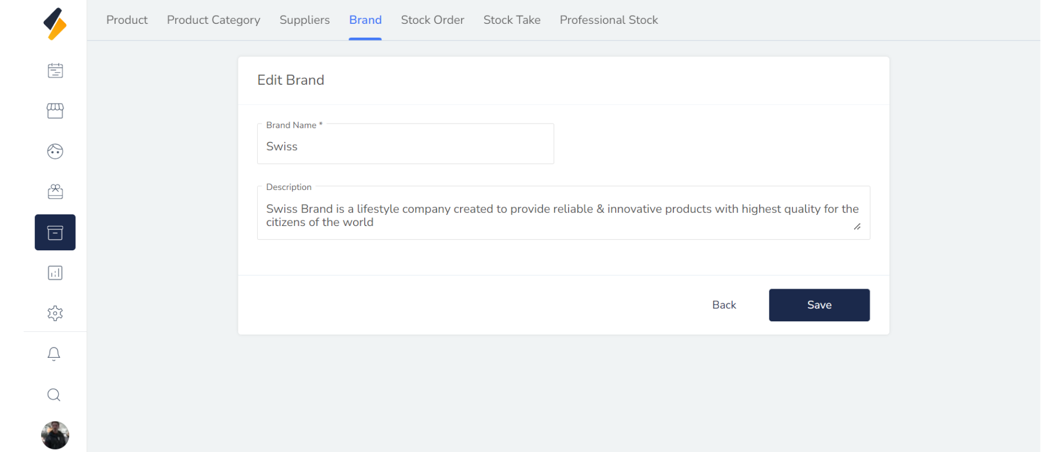1064x452 pixels.
Task: Open search via magnifier icon
Action: [54, 395]
